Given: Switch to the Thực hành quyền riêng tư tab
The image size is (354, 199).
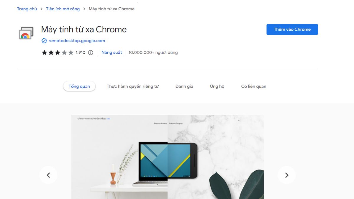Looking at the screenshot, I should pyautogui.click(x=133, y=86).
